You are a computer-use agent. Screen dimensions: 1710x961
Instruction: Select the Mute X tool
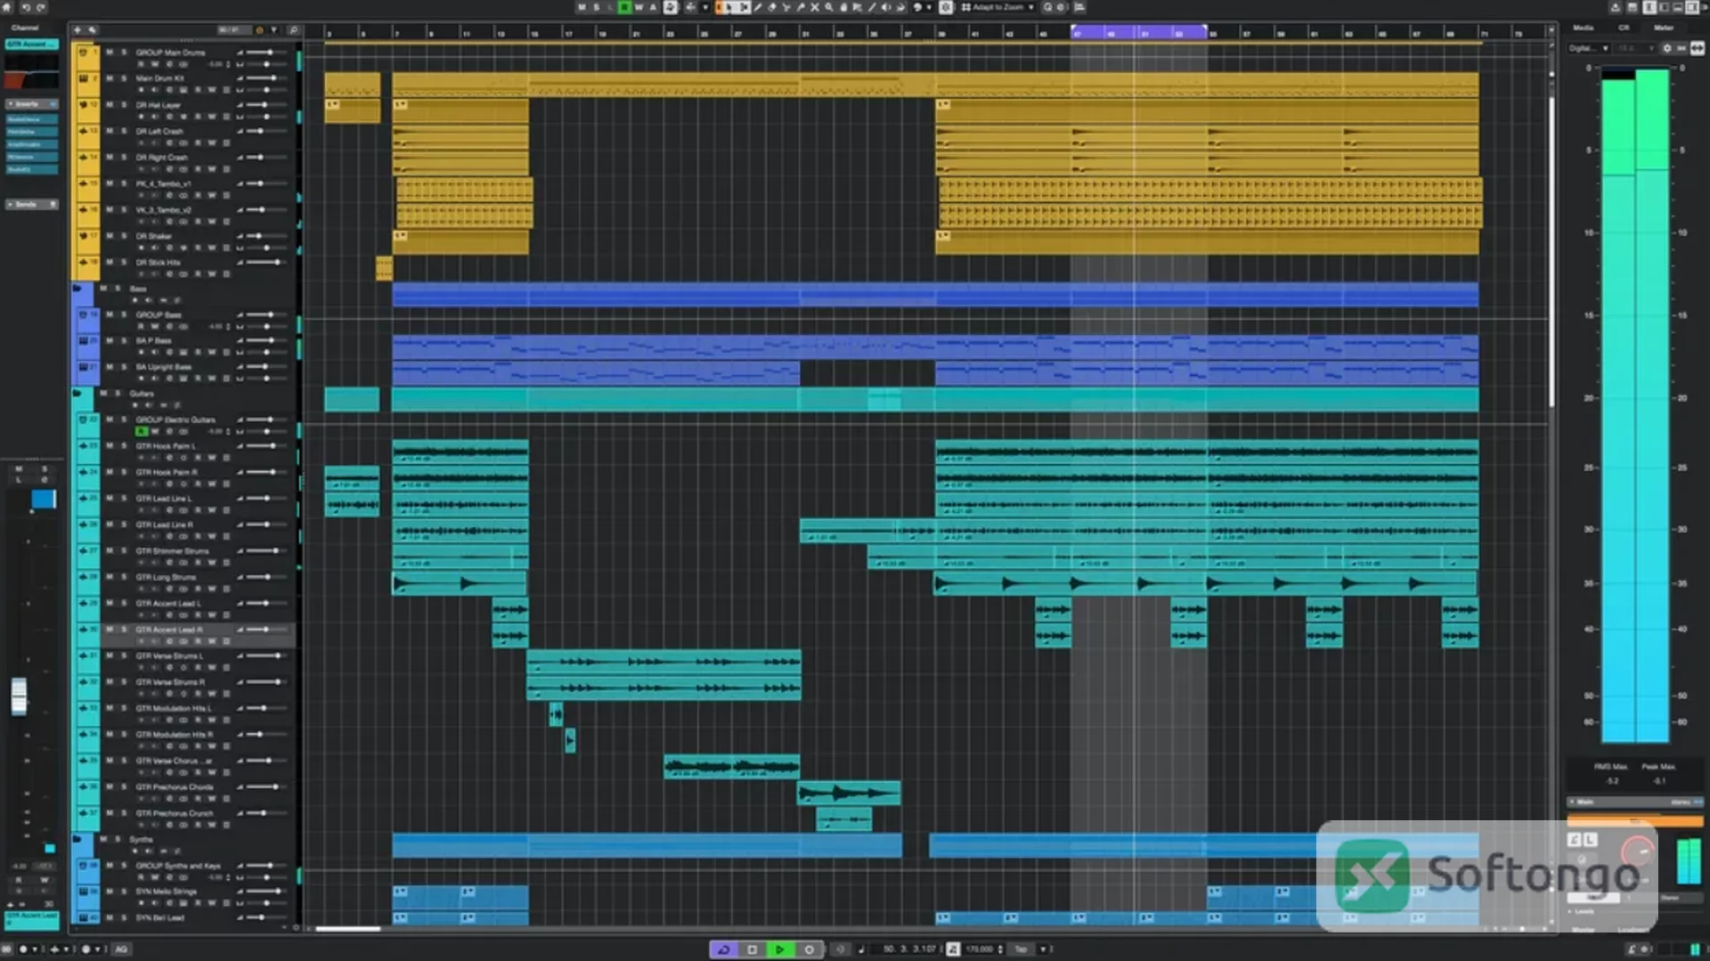click(815, 7)
